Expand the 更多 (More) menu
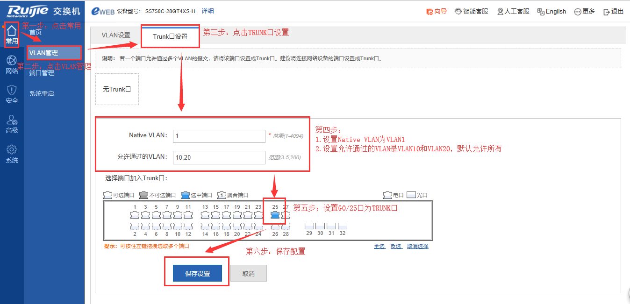This screenshot has width=630, height=304. (585, 11)
